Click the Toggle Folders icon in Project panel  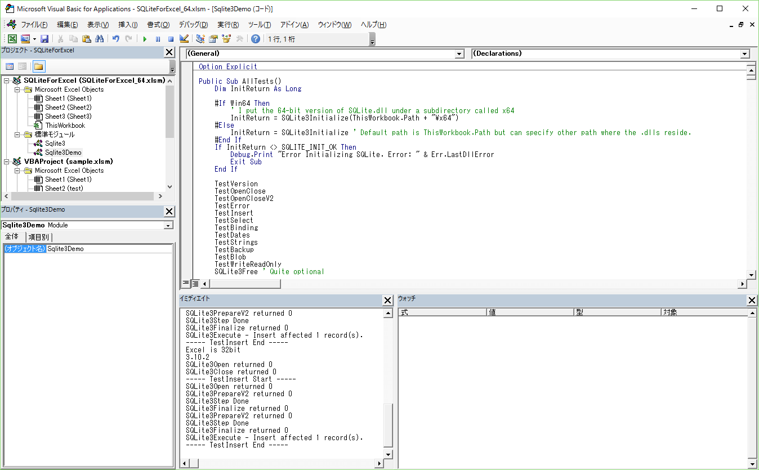point(39,66)
